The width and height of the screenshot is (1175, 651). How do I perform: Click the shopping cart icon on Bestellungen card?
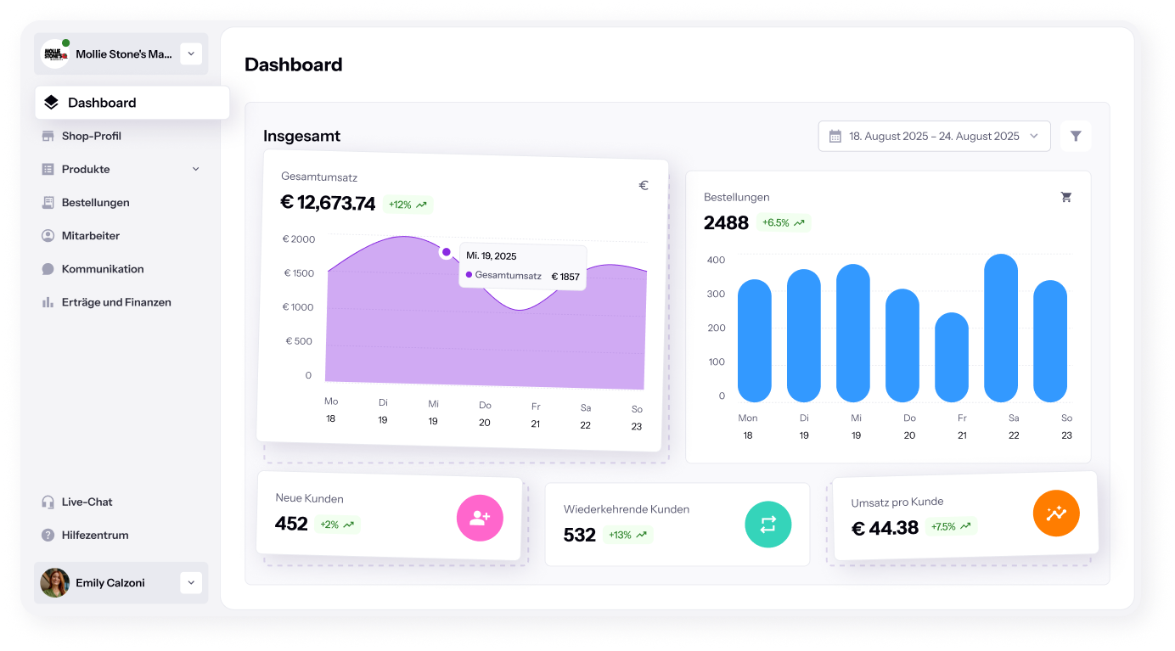(1066, 197)
